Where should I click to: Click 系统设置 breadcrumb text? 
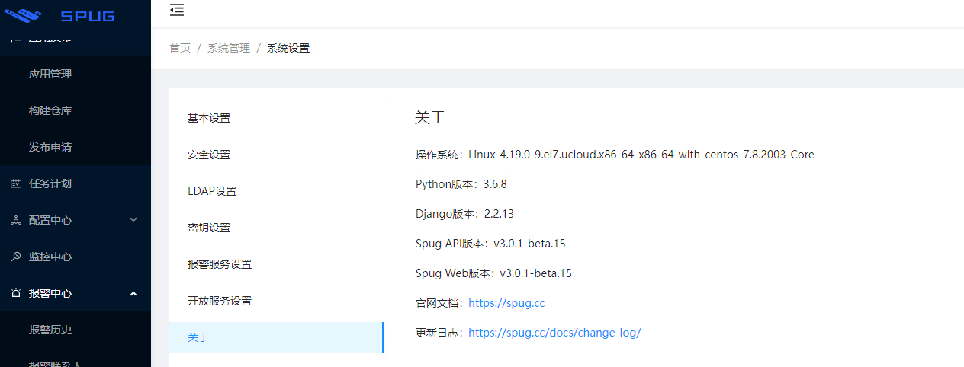click(x=288, y=48)
